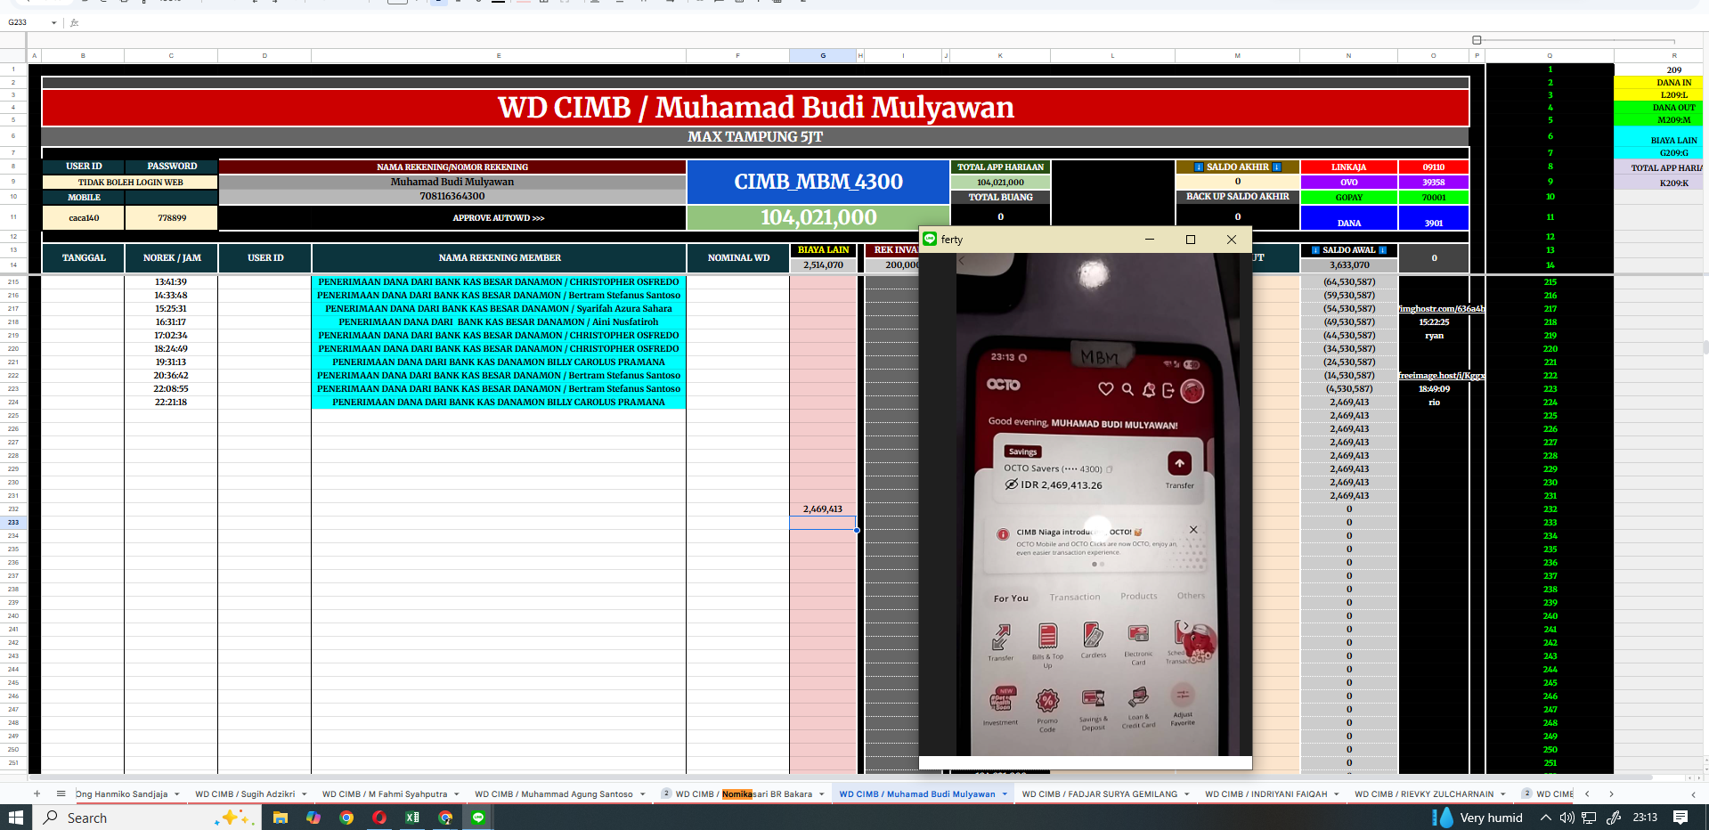Collapse the side panel arrow at bottom right
The height and width of the screenshot is (830, 1709).
click(1693, 794)
